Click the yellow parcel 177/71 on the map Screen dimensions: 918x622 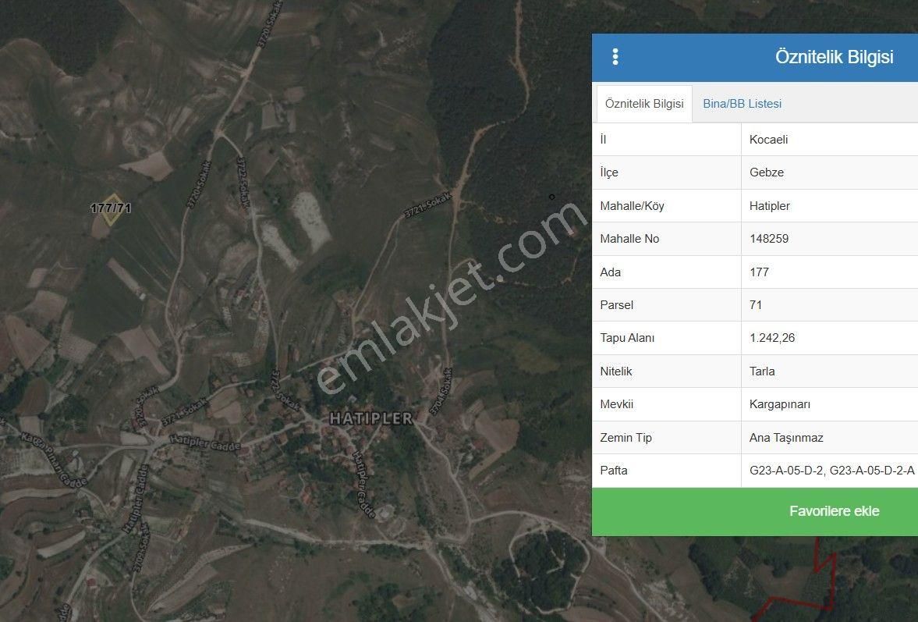[112, 209]
